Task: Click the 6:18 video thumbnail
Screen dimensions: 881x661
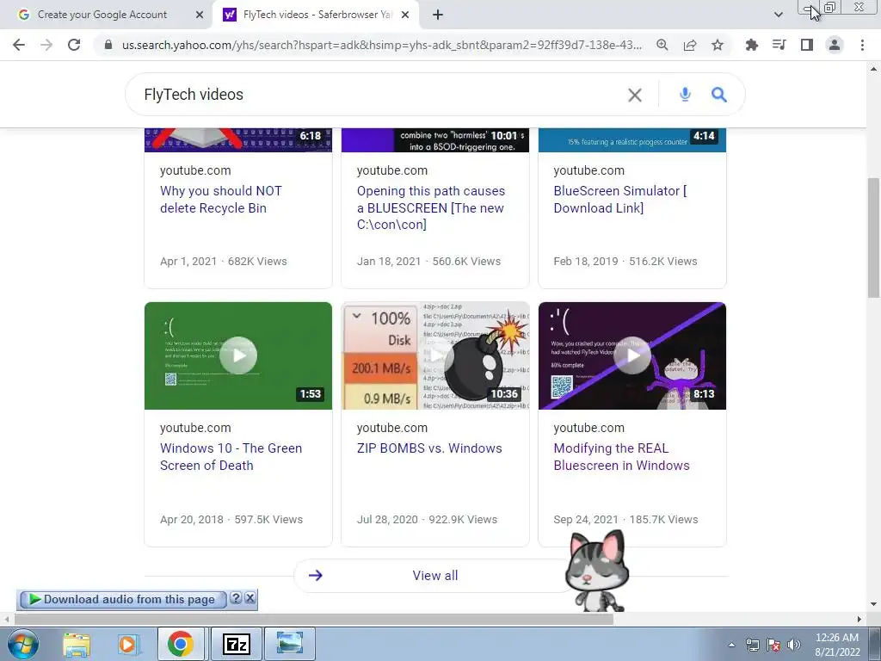Action: [238, 140]
